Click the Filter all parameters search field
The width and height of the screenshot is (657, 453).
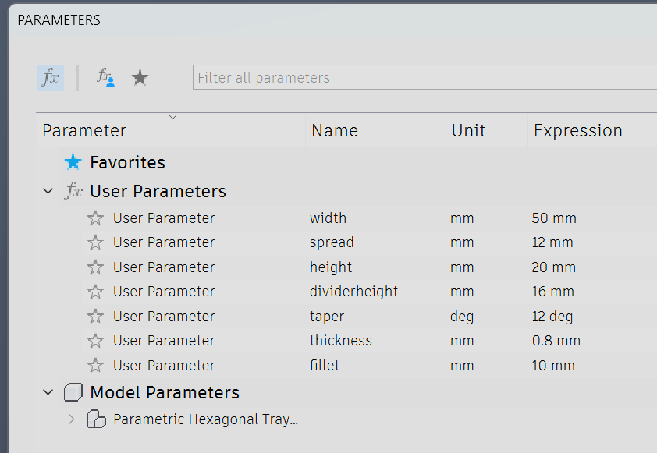point(421,78)
